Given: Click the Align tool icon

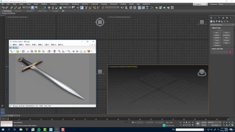Looking at the screenshot, I should [x=126, y=8].
